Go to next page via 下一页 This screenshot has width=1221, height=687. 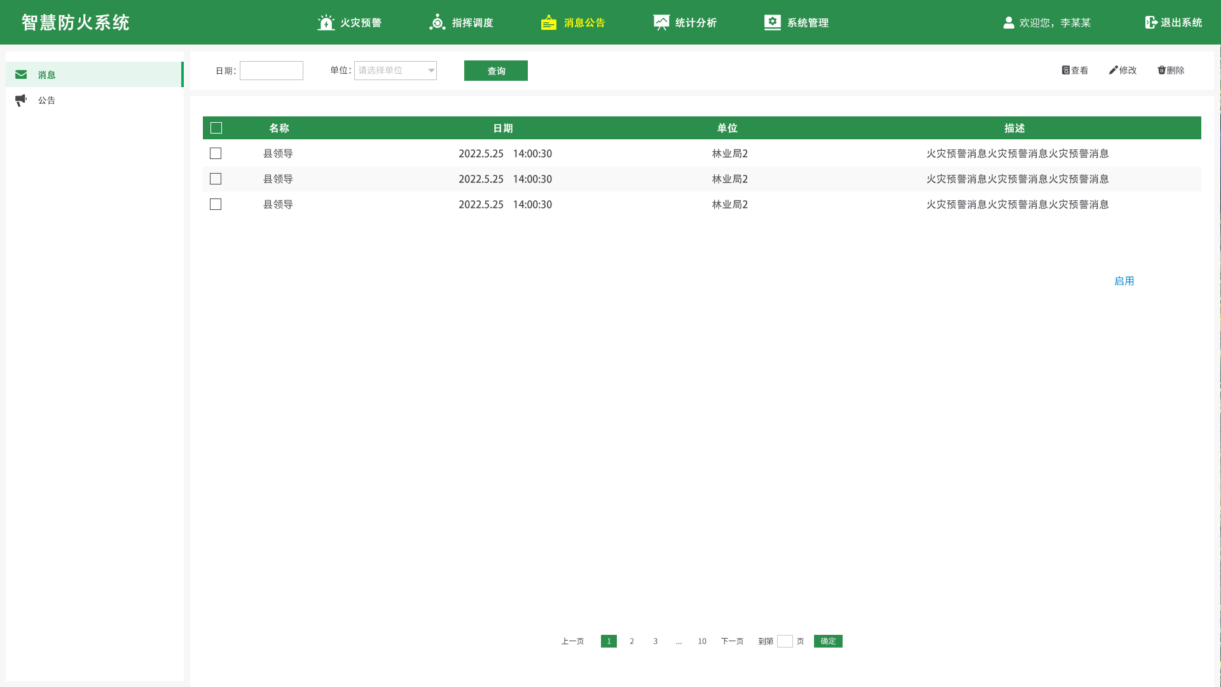[732, 641]
